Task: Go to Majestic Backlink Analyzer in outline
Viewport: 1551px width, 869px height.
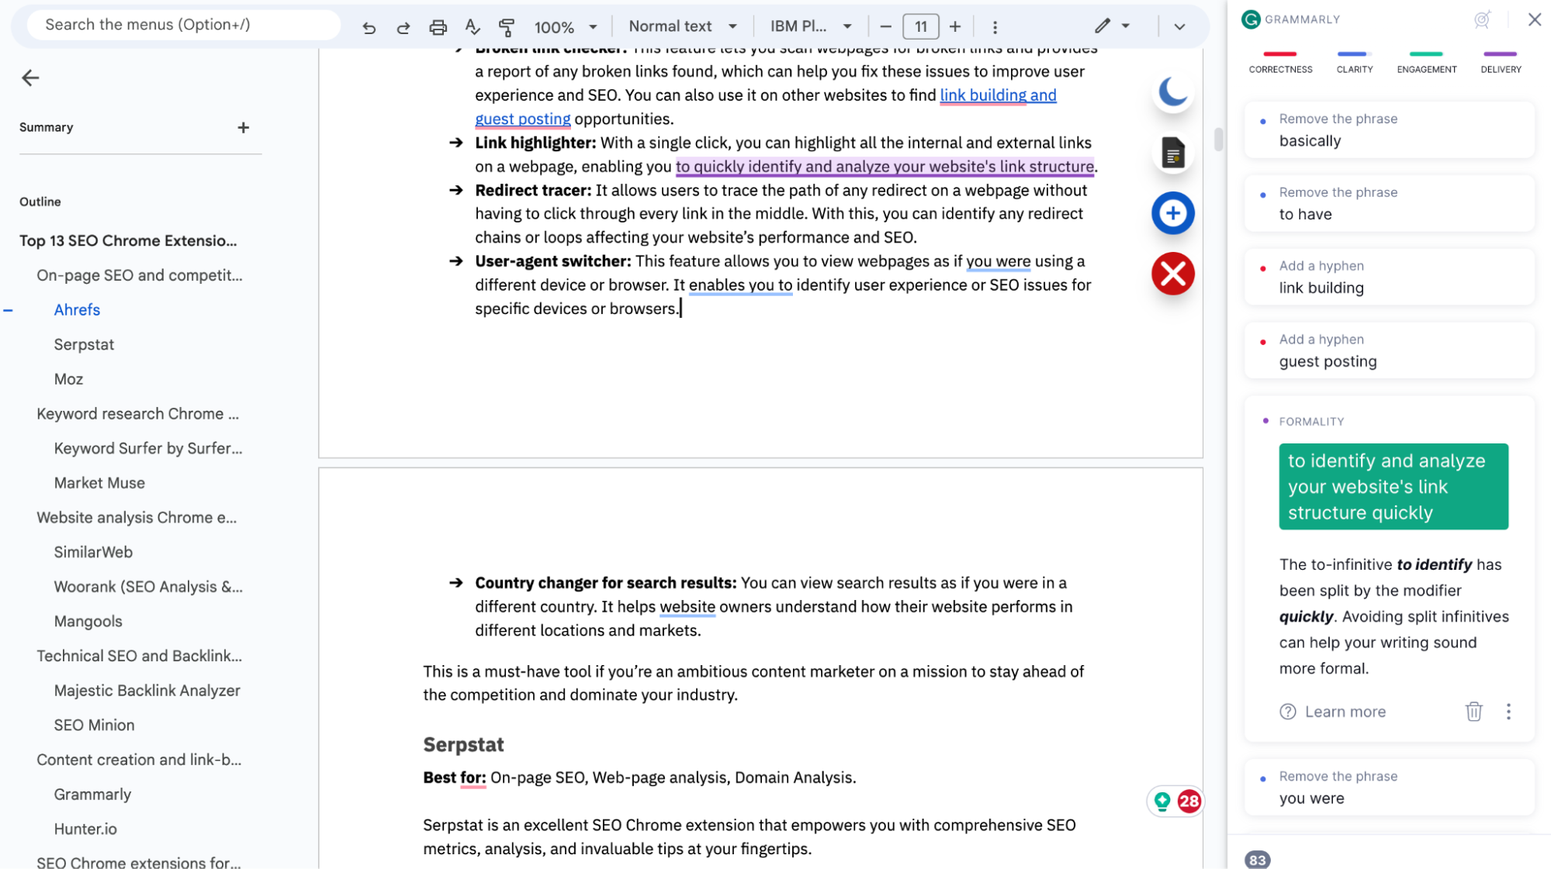Action: 147,691
